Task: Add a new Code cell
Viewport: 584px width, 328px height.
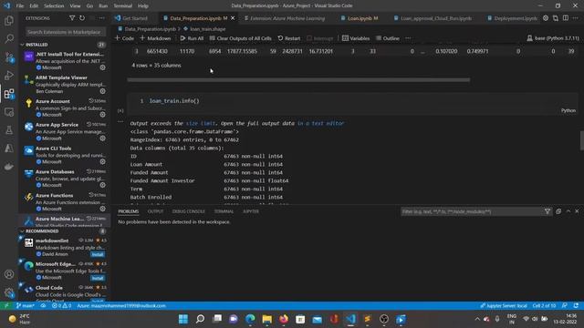Action: coord(124,38)
